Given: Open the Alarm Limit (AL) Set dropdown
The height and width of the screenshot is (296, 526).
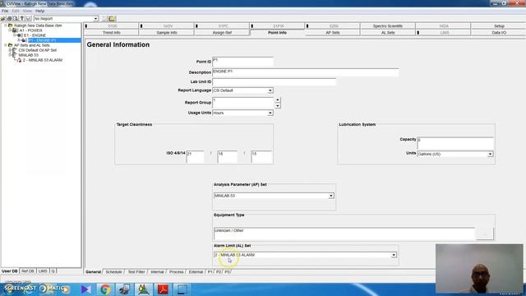Looking at the screenshot, I should click(394, 255).
